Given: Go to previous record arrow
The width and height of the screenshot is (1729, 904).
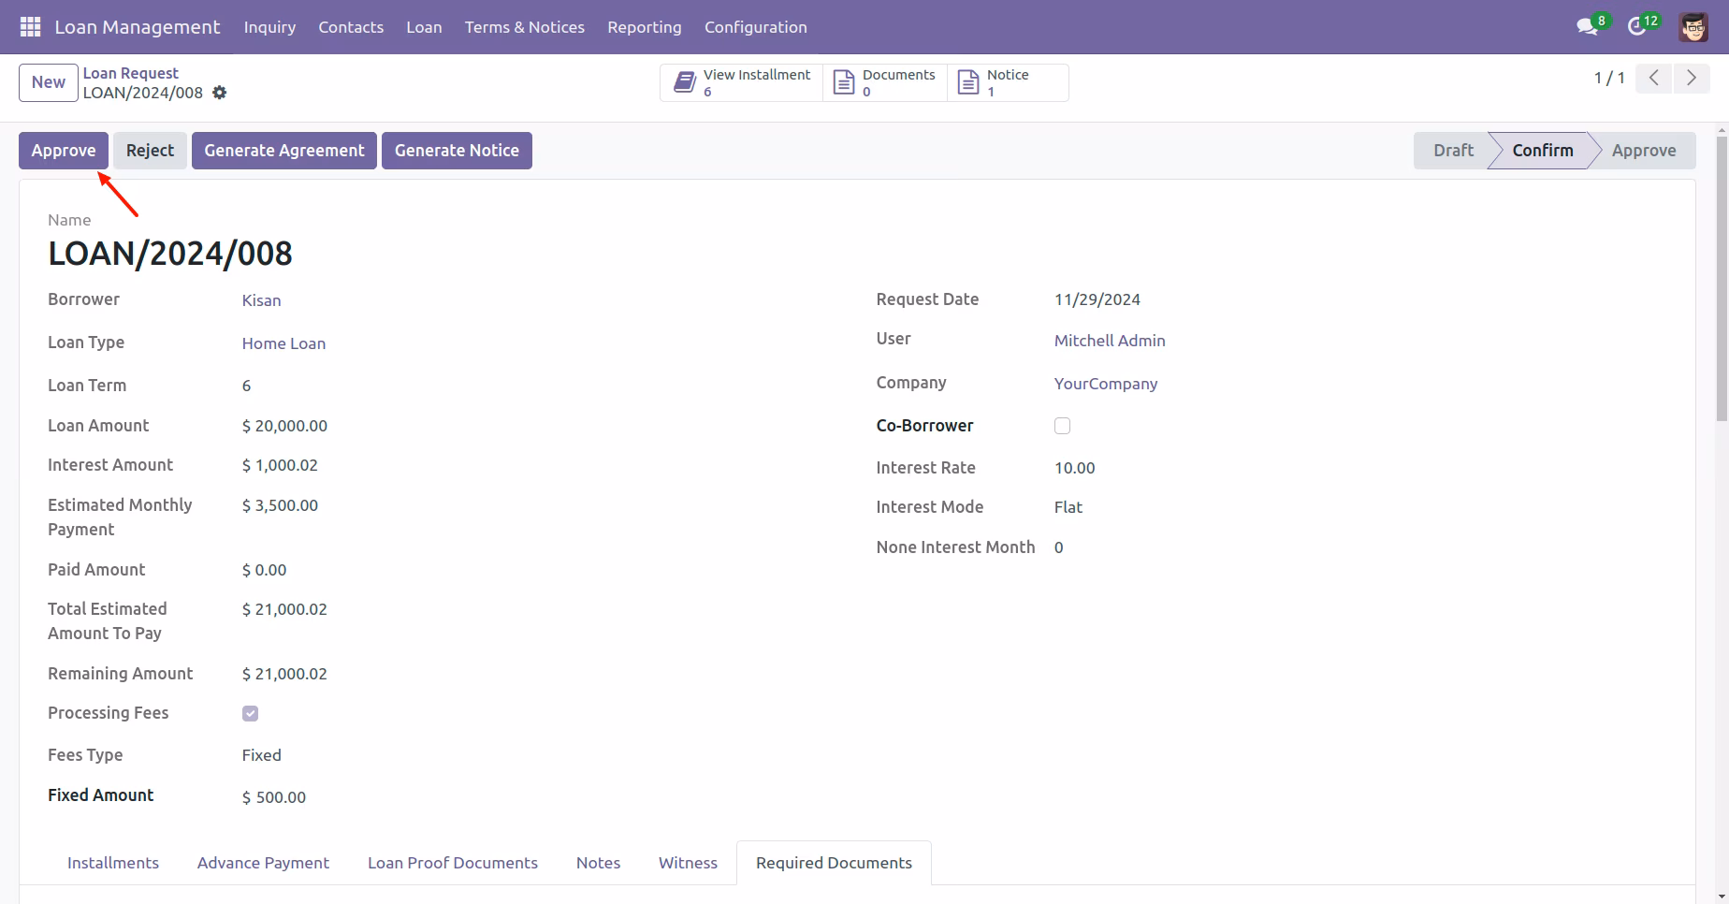Looking at the screenshot, I should click(1654, 79).
